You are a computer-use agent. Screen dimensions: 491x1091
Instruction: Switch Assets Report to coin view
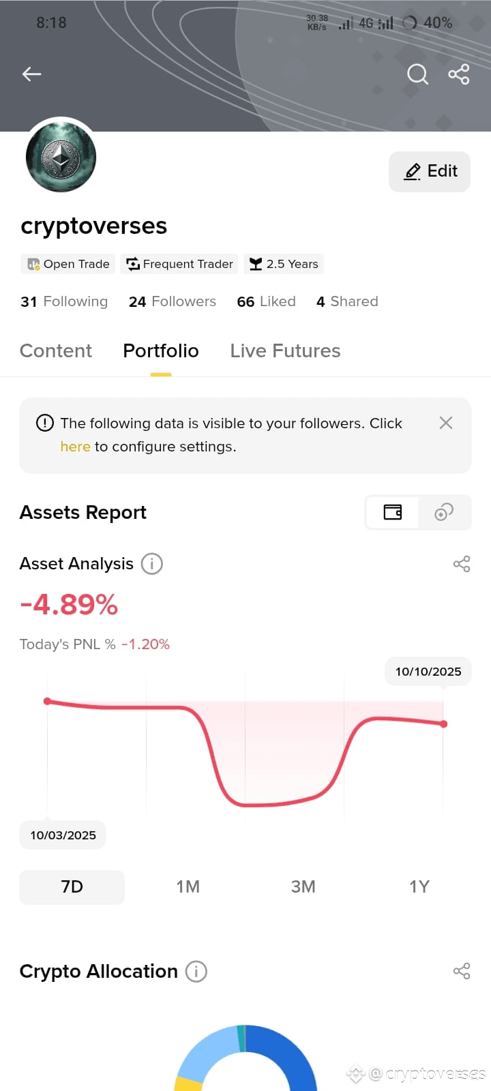444,512
